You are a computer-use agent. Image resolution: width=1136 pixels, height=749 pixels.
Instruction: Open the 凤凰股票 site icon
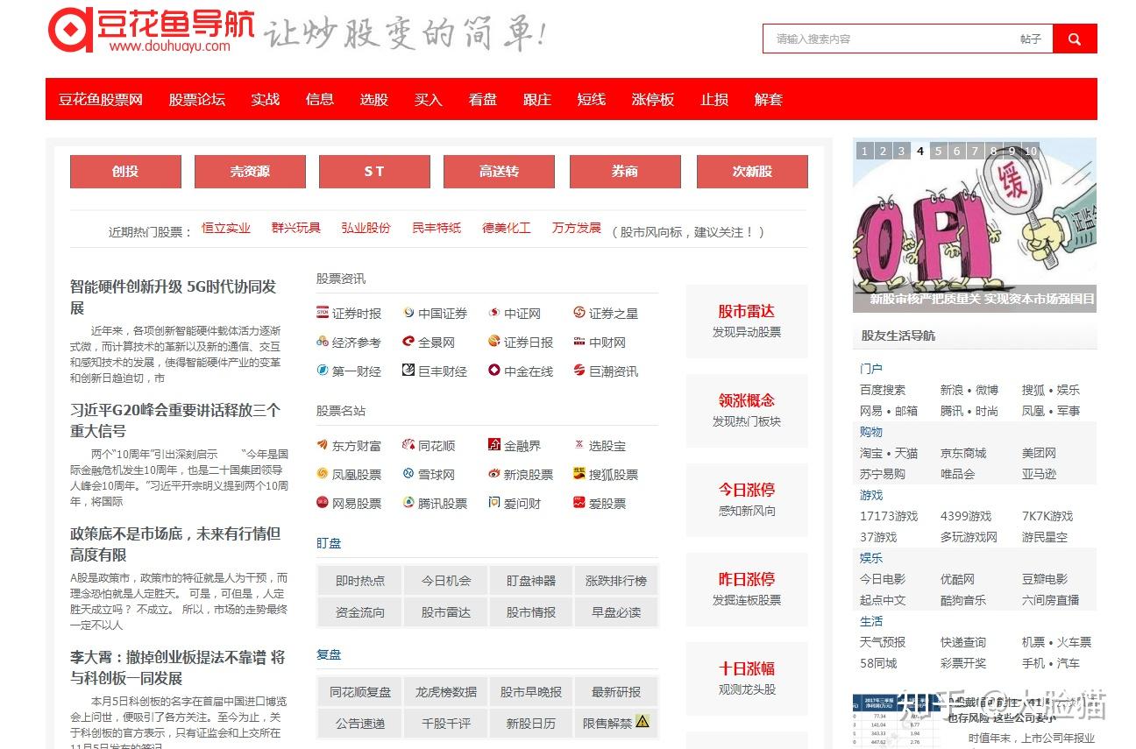[323, 474]
